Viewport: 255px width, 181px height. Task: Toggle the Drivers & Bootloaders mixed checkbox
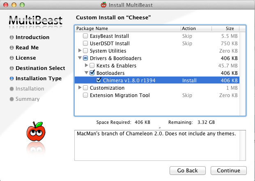pyautogui.click(x=85, y=58)
